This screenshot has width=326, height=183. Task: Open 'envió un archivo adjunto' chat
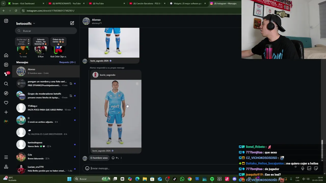pyautogui.click(x=46, y=120)
